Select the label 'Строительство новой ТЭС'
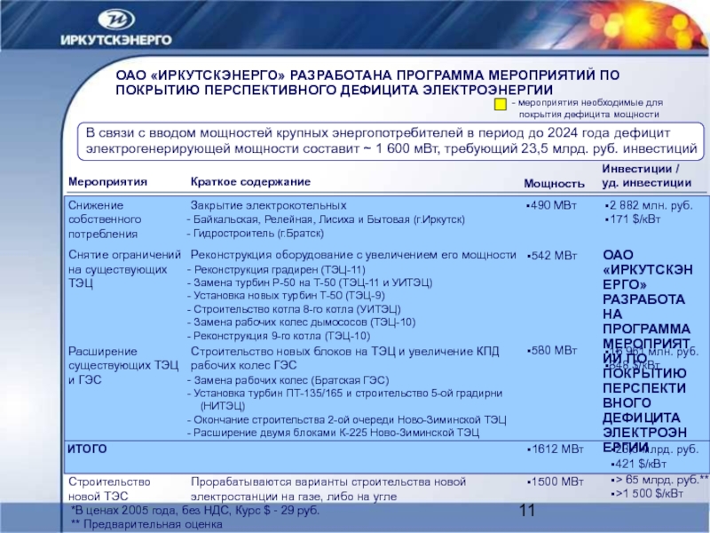 tap(109, 489)
